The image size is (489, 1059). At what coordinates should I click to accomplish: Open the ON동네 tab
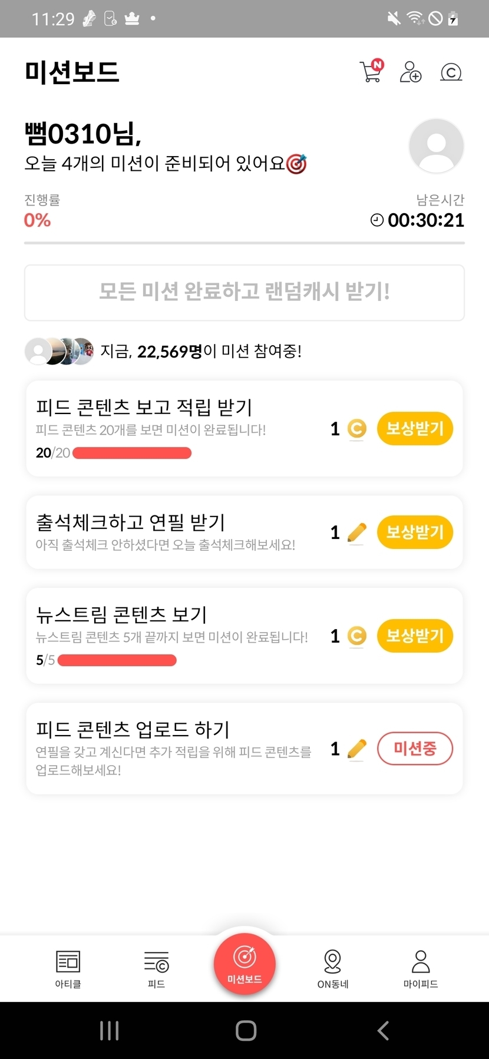coord(333,969)
